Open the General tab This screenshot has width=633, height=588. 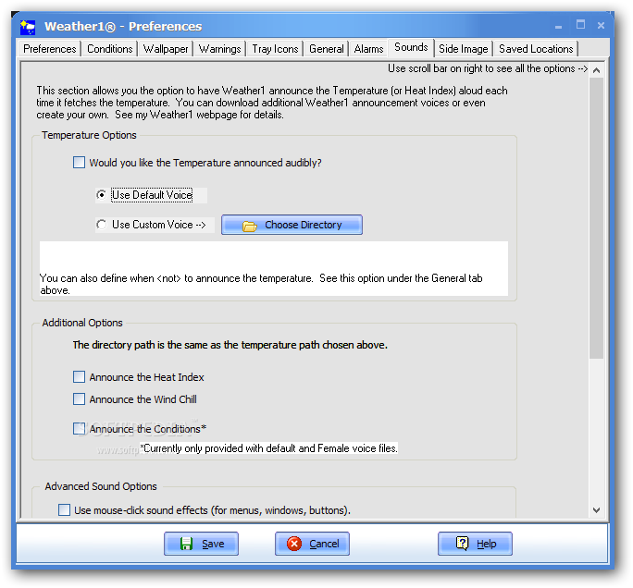[x=326, y=49]
